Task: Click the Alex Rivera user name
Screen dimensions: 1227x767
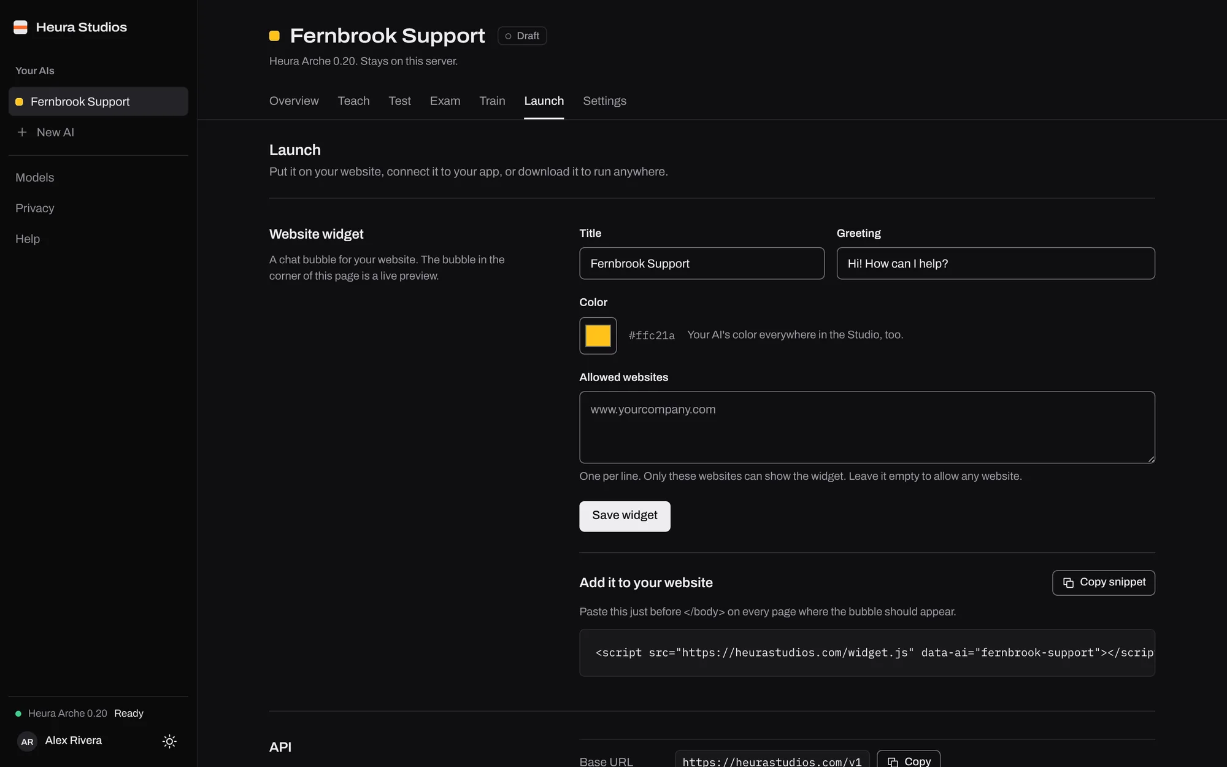Action: [x=74, y=741]
